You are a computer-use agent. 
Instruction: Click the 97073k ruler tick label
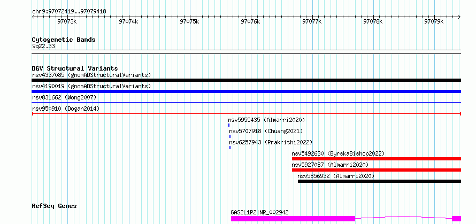(x=67, y=21)
